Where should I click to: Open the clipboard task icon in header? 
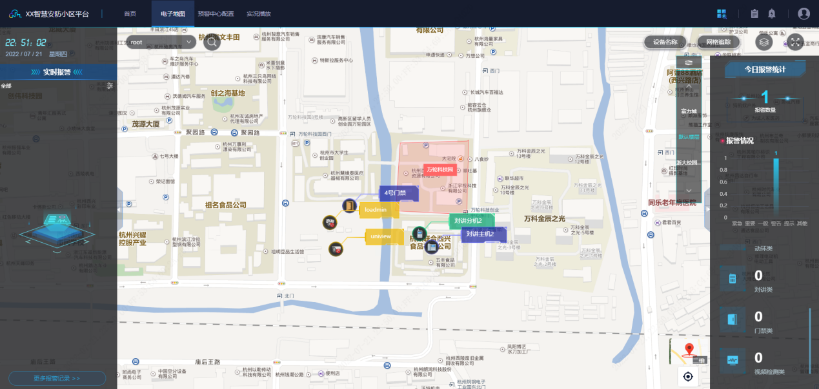pos(754,14)
